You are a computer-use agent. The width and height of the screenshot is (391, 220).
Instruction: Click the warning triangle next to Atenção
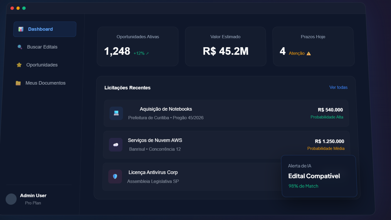308,53
